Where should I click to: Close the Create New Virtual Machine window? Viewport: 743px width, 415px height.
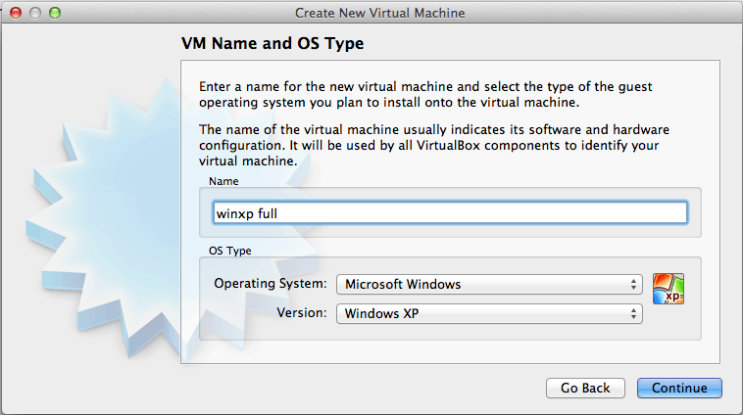click(16, 13)
